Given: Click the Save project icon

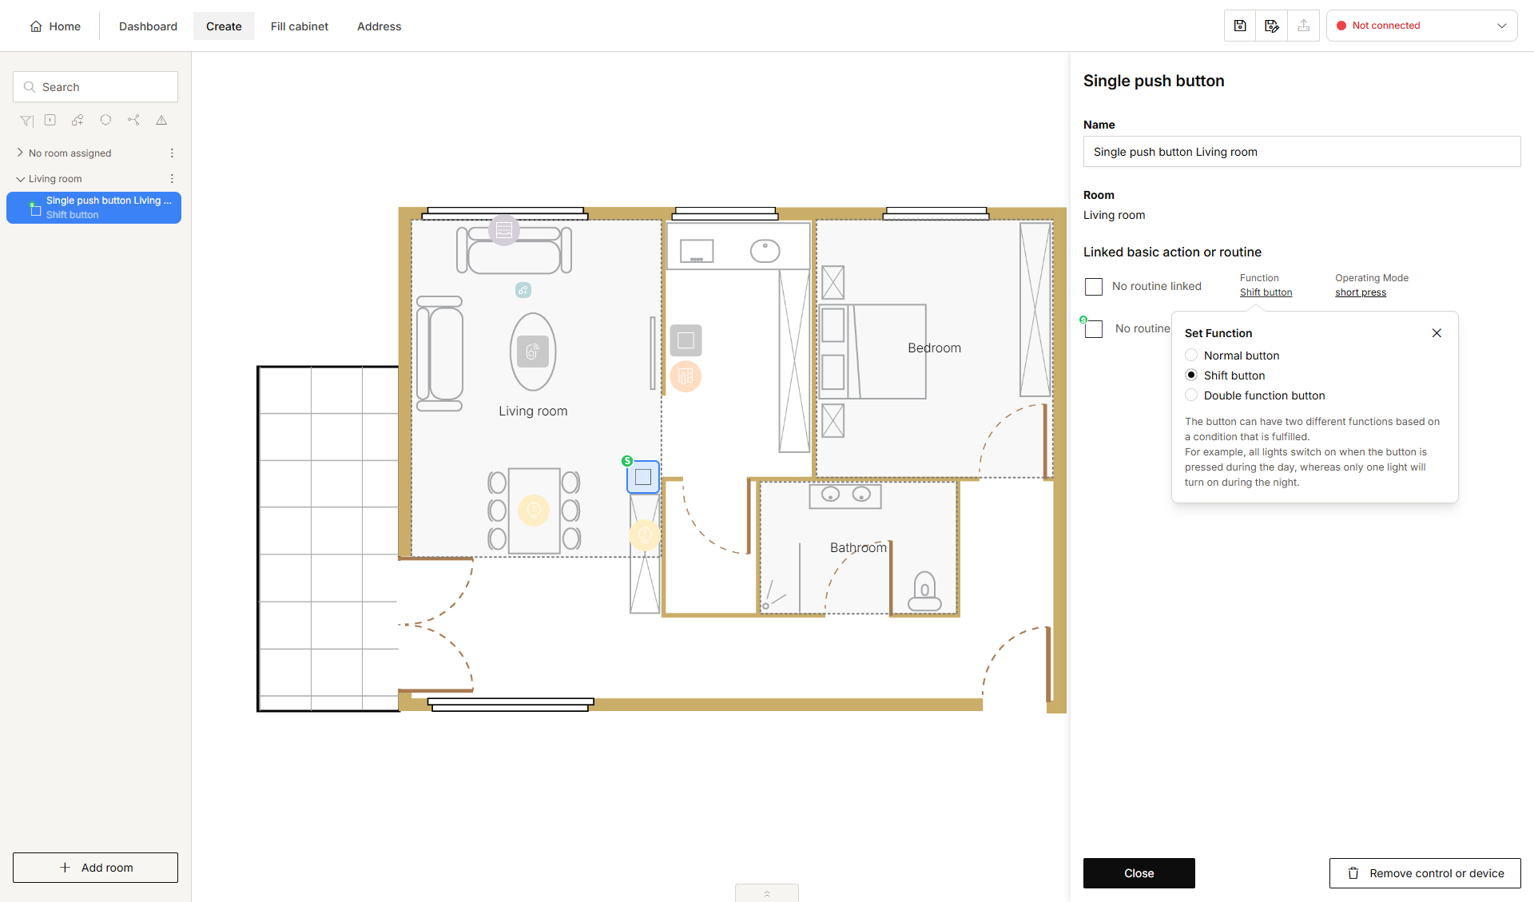Looking at the screenshot, I should pos(1240,26).
